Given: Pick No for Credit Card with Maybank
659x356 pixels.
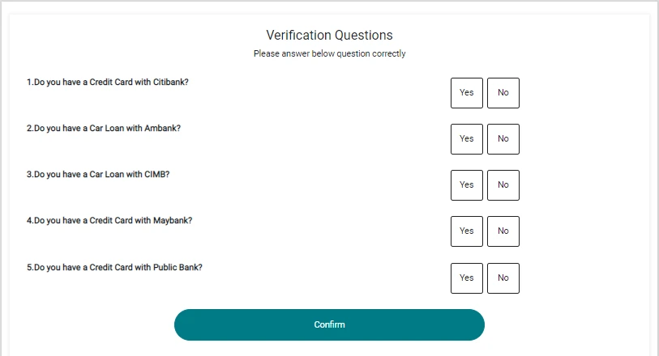Looking at the screenshot, I should coord(503,231).
